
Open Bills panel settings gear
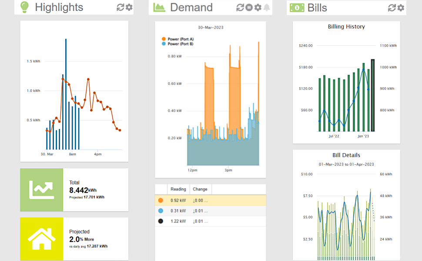[x=401, y=7]
